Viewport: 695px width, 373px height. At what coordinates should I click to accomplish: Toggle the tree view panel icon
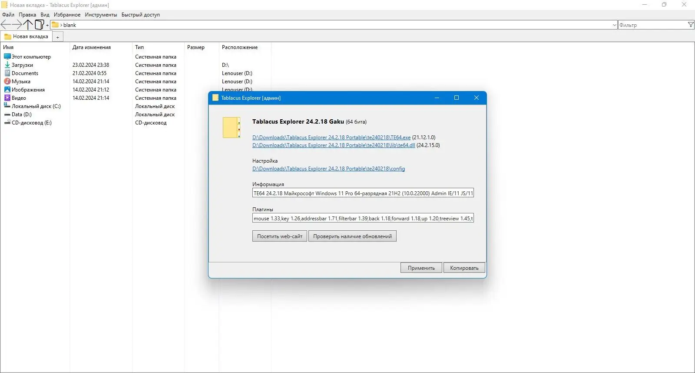coord(39,25)
